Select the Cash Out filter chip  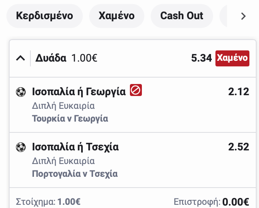[182, 16]
